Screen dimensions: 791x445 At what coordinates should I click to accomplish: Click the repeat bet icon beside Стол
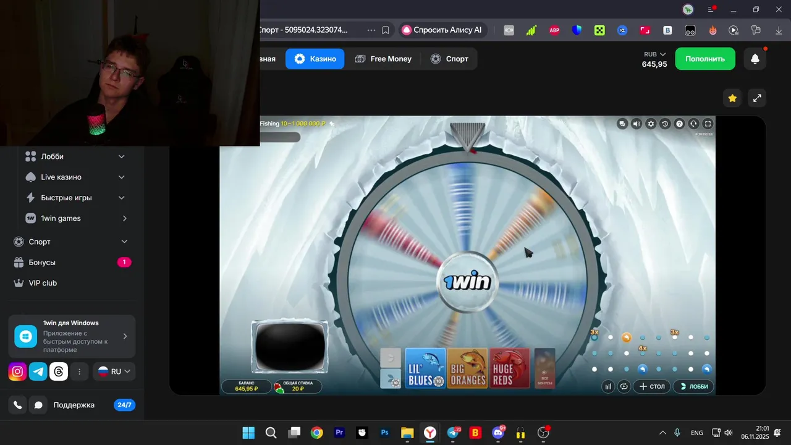[x=624, y=386]
